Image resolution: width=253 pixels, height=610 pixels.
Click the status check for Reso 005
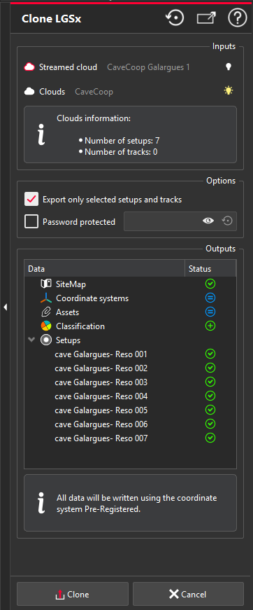(210, 410)
